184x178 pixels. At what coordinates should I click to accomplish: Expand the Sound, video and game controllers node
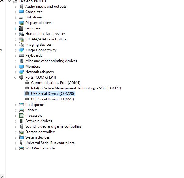tap(16, 126)
